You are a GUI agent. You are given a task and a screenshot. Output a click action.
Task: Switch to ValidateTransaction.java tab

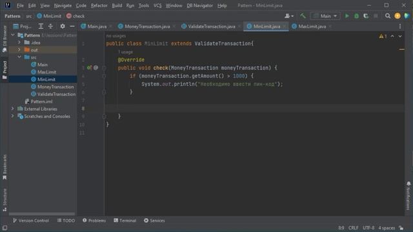click(x=212, y=26)
